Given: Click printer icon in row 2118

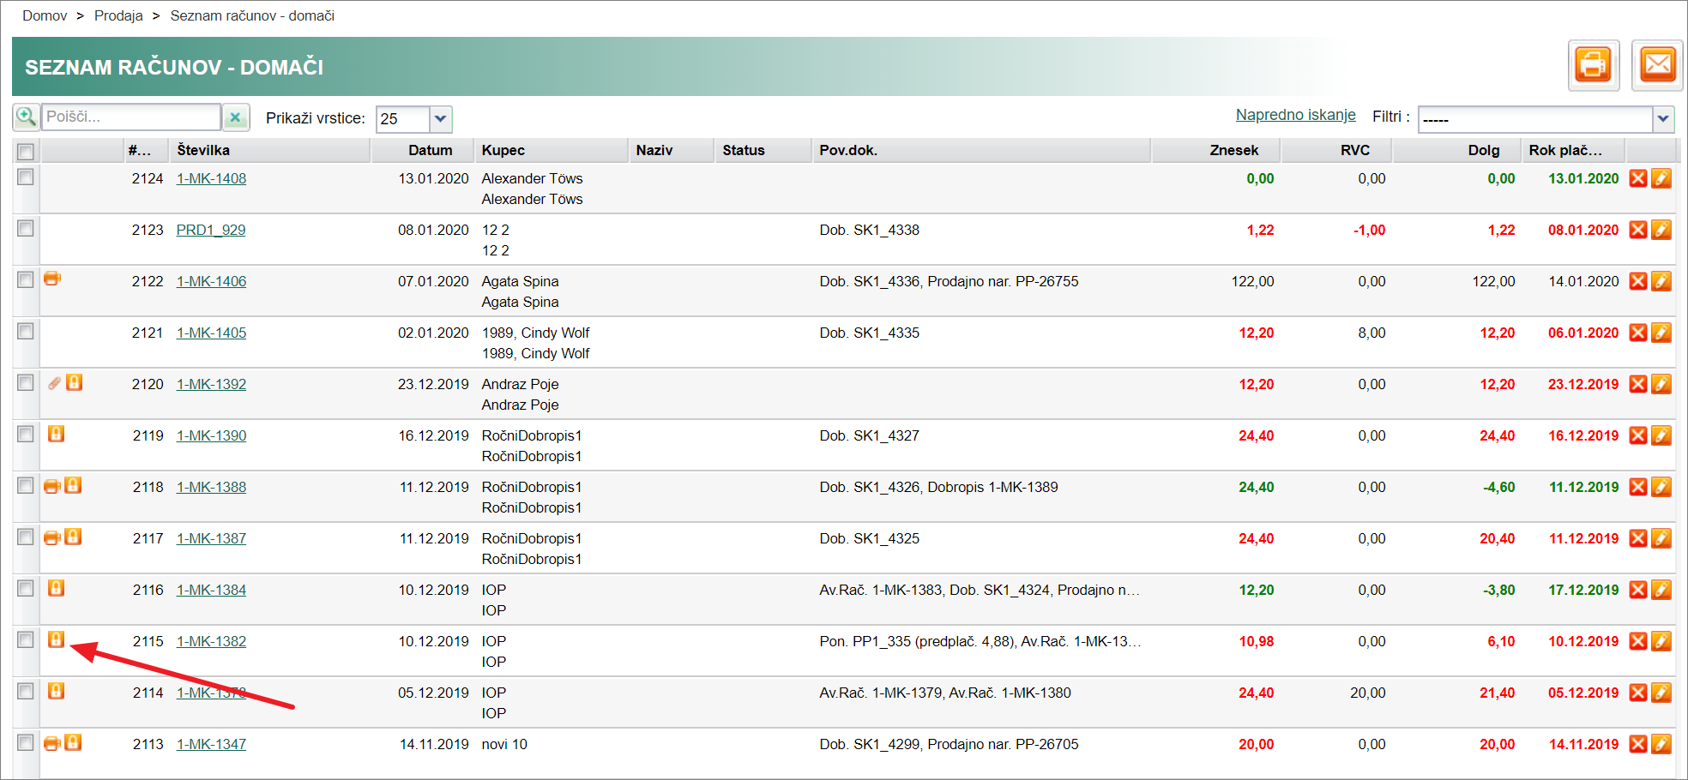Looking at the screenshot, I should 51,486.
